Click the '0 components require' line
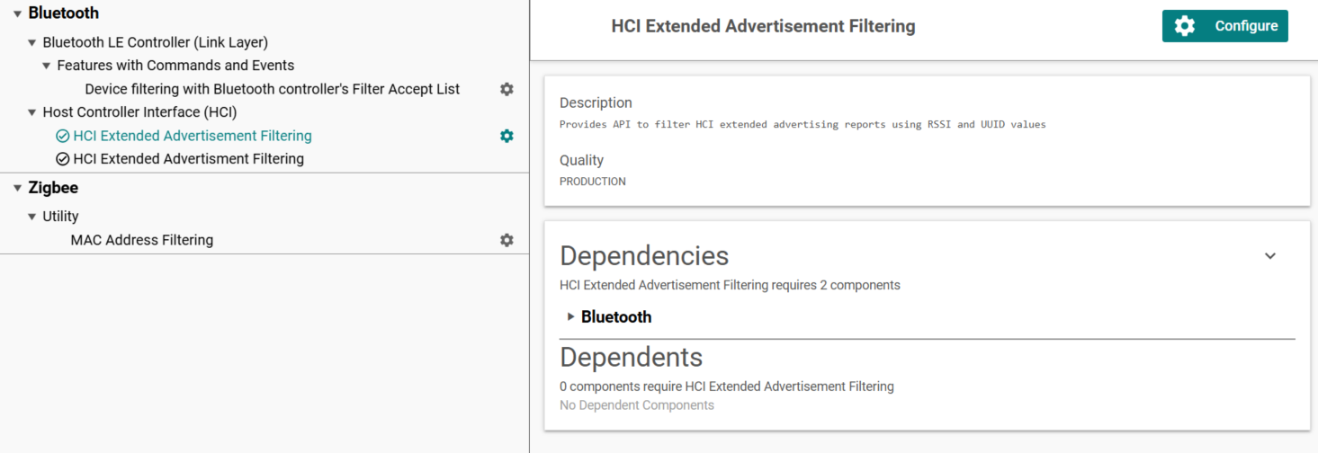Screen dimensions: 1318x453 pos(727,386)
